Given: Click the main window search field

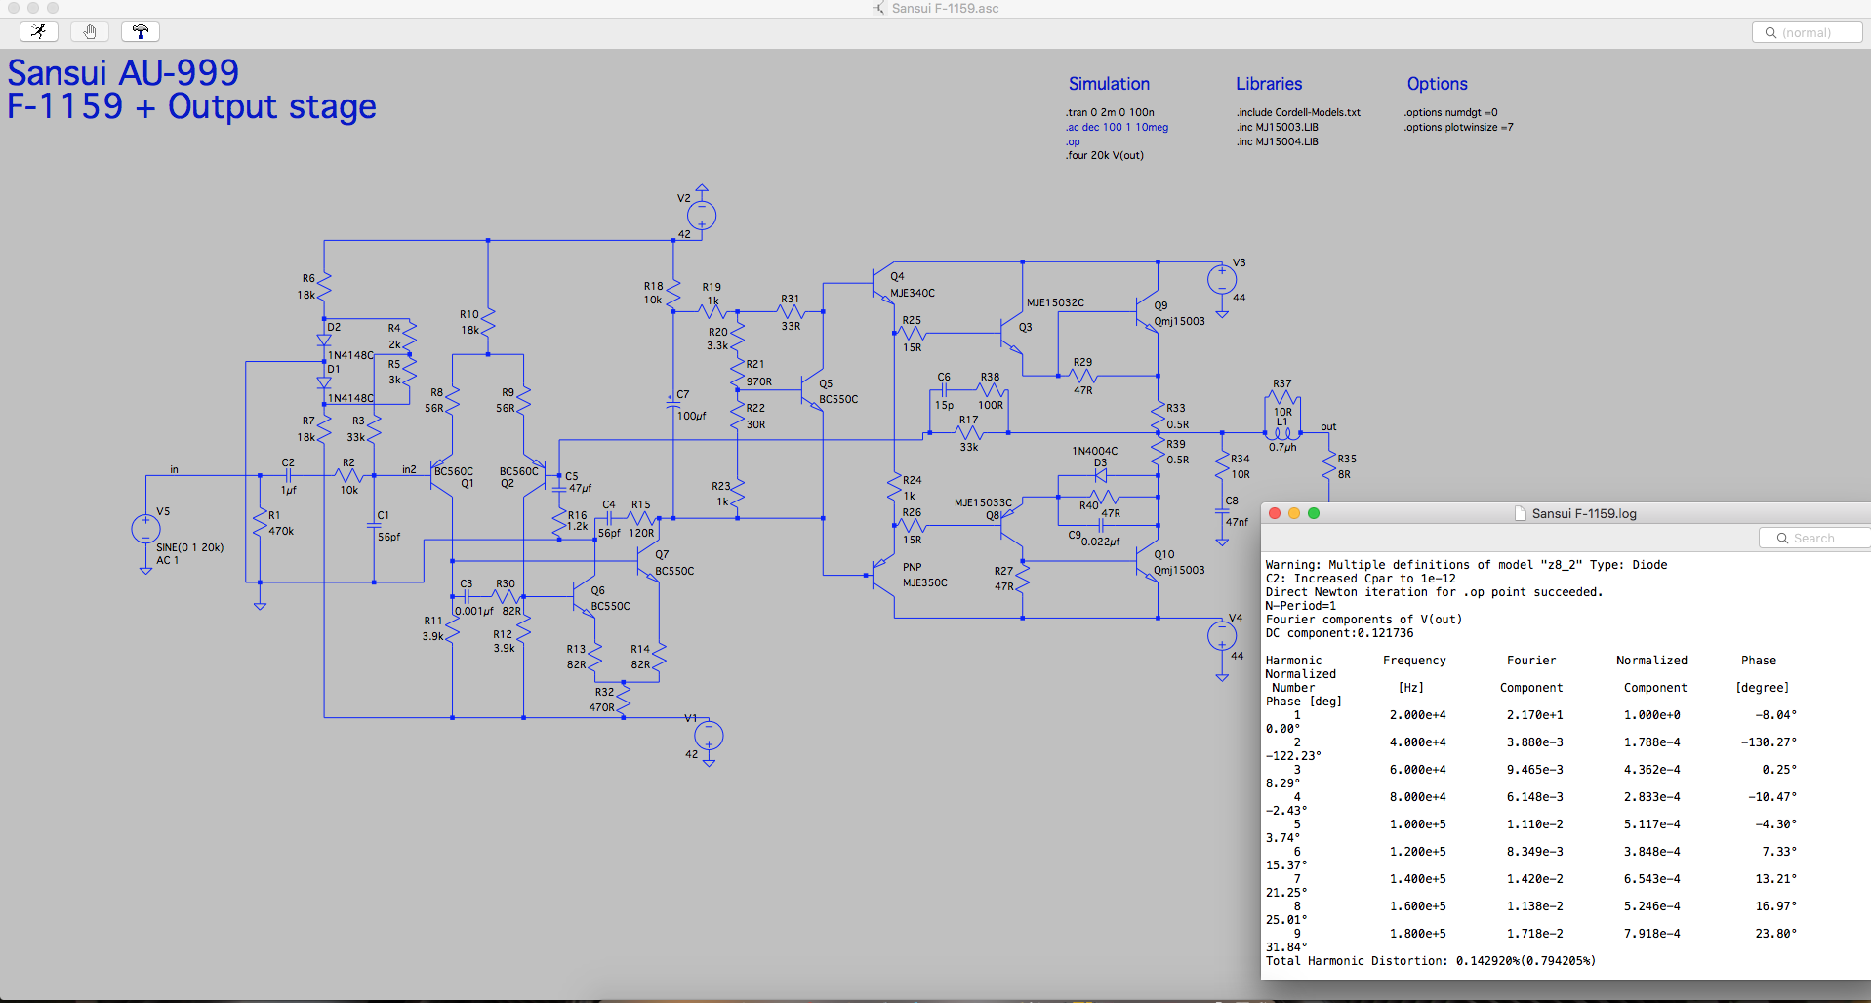Looking at the screenshot, I should click(x=1807, y=32).
